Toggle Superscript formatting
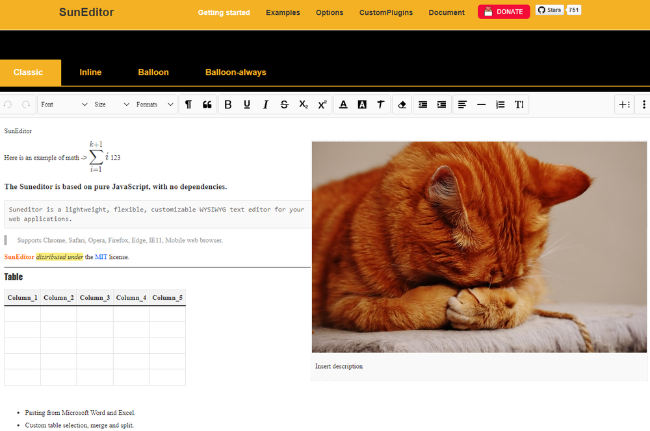The image size is (650, 431). click(x=322, y=105)
